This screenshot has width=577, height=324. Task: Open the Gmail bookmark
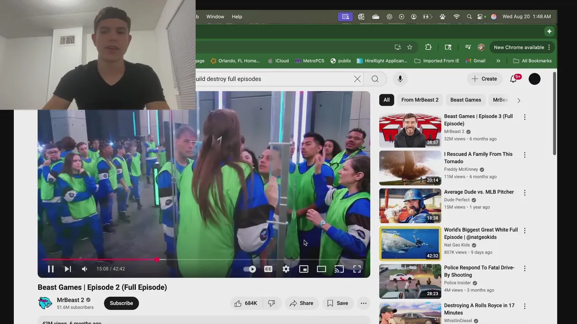476,61
